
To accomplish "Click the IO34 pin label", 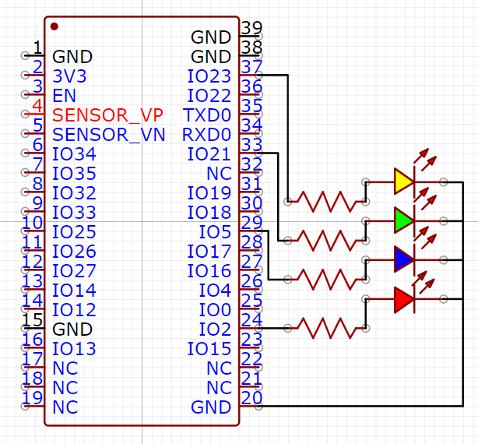I will coord(74,154).
